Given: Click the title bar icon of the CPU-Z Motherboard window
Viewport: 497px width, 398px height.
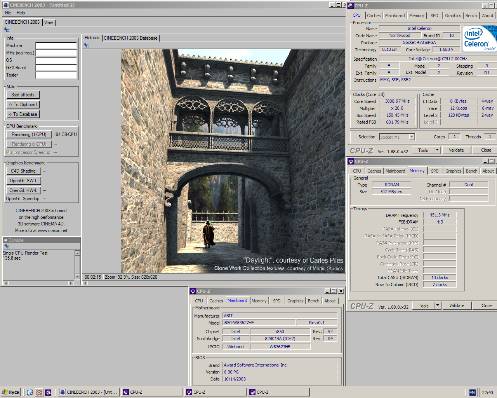Looking at the screenshot, I should pos(193,291).
